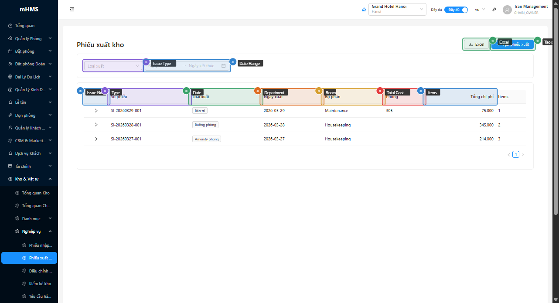The height and width of the screenshot is (303, 559).
Task: Click the vertical page scrollbar
Action: (x=556, y=109)
